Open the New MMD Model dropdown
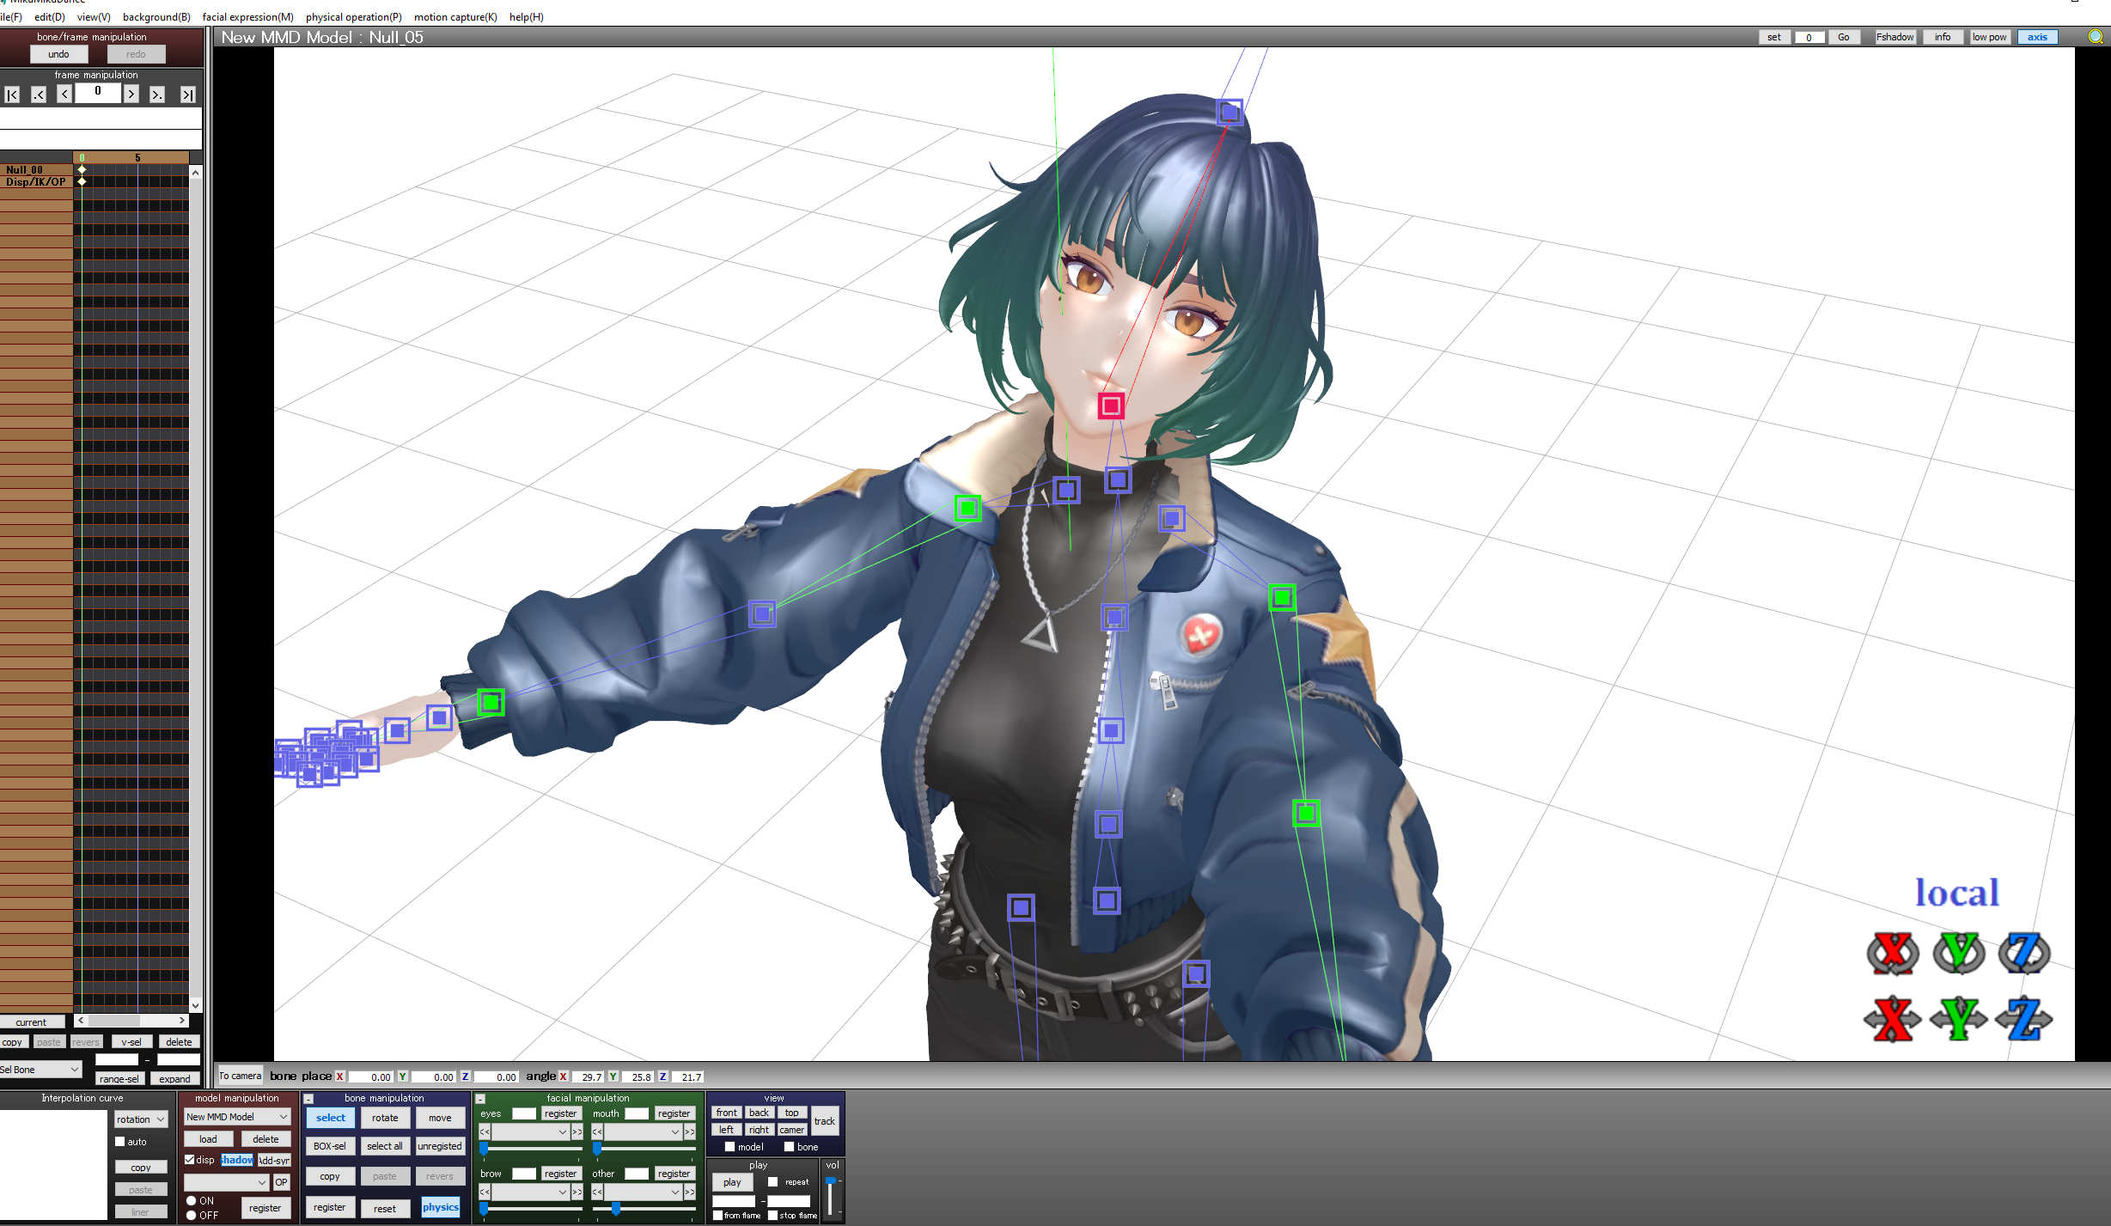Image resolution: width=2111 pixels, height=1226 pixels. click(x=237, y=1117)
